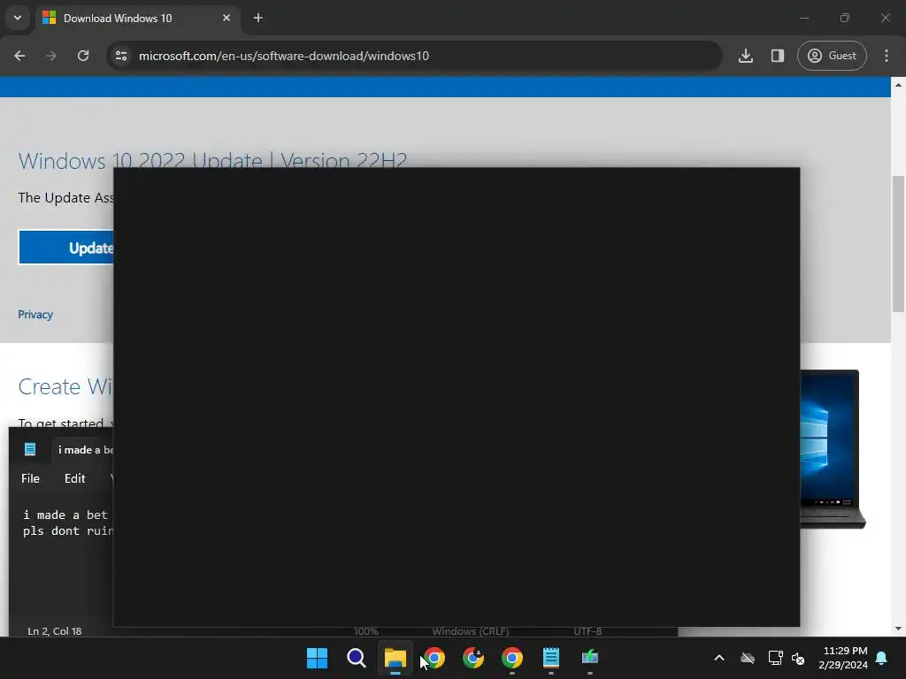Click 'Windows (CRLF)' in Notepad status bar
This screenshot has height=679, width=906.
tap(471, 631)
